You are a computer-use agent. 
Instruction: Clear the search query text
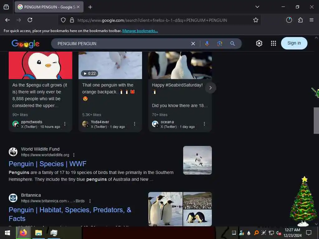tap(193, 44)
